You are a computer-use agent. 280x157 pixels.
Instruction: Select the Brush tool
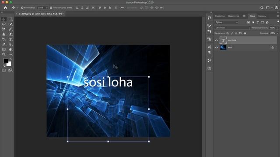(10, 29)
